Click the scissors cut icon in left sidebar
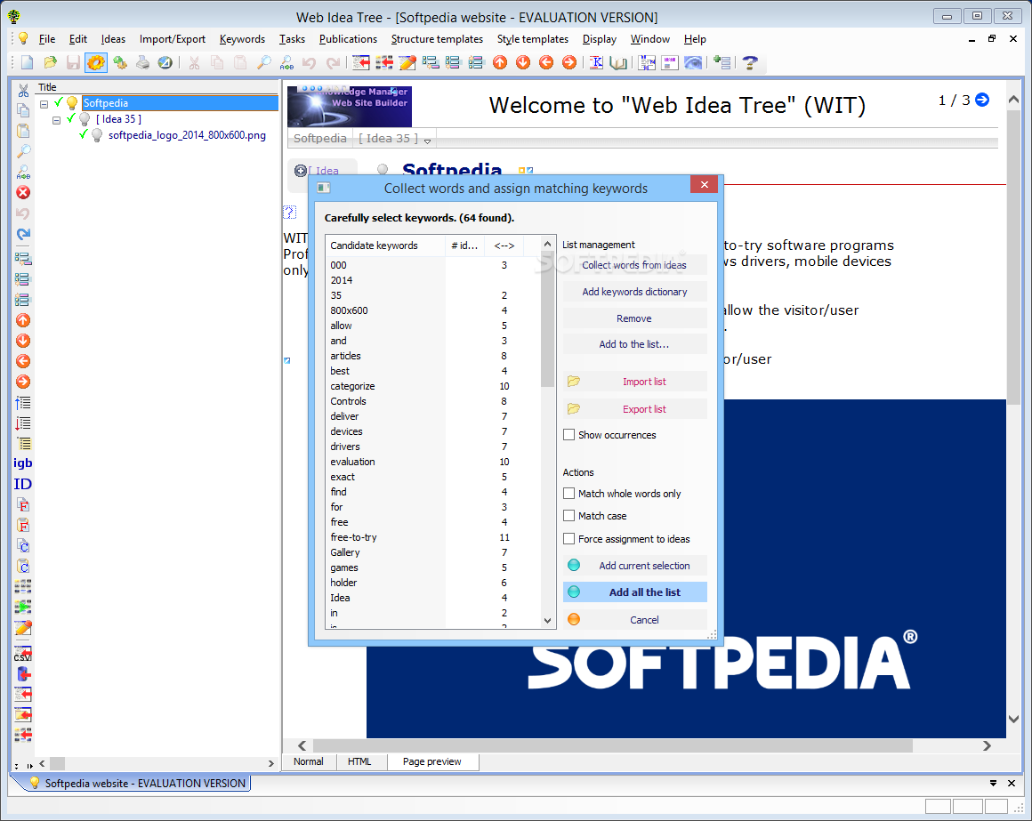 [23, 90]
